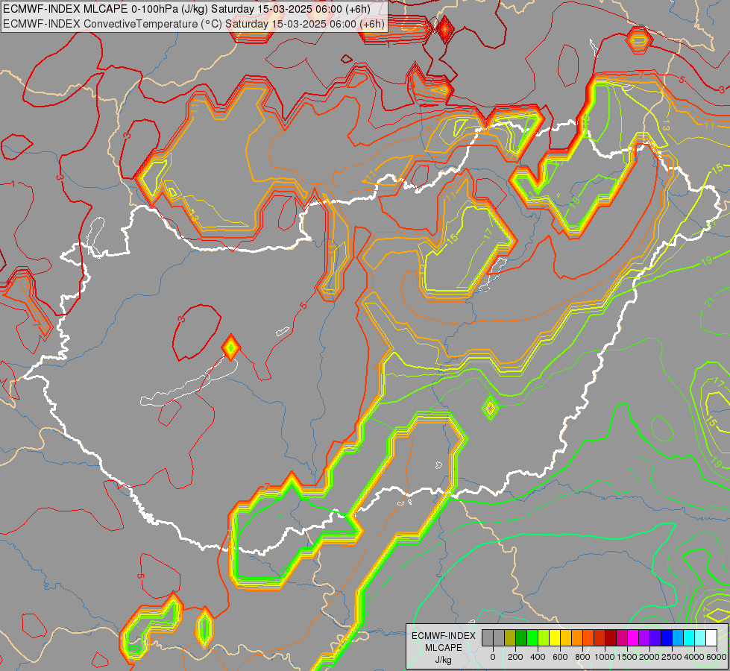Select the cyan legend swatch
Screen dimensions: 730x671
pyautogui.click(x=690, y=637)
